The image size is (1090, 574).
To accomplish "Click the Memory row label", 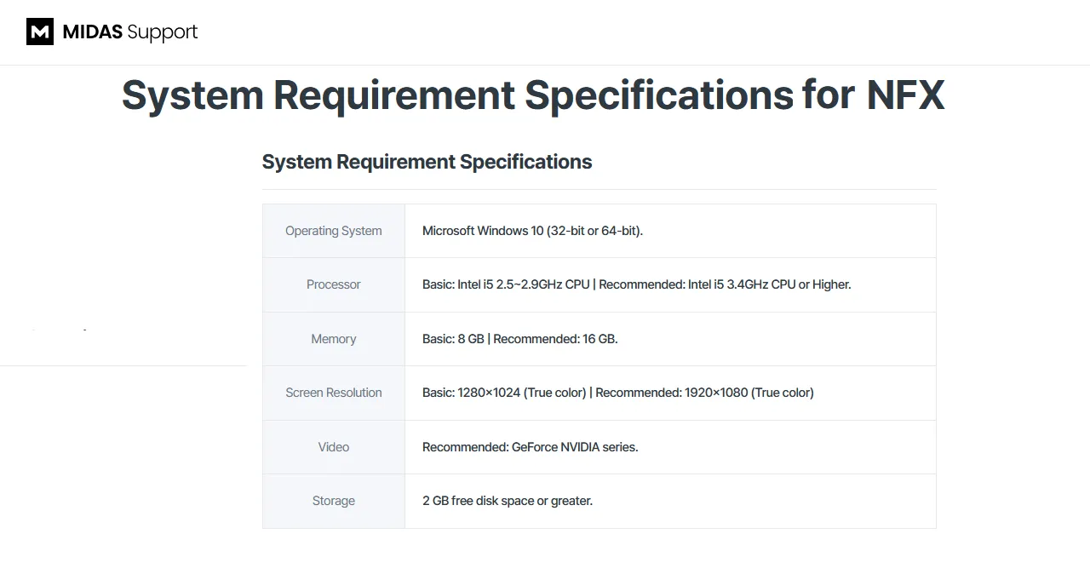I will point(333,339).
